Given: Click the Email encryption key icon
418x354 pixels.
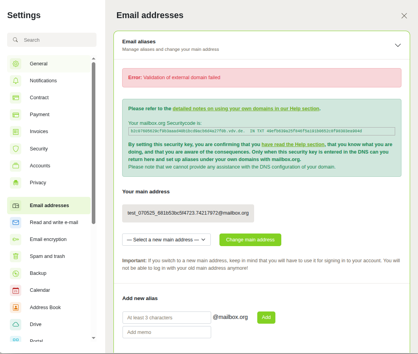Looking at the screenshot, I should (16, 239).
